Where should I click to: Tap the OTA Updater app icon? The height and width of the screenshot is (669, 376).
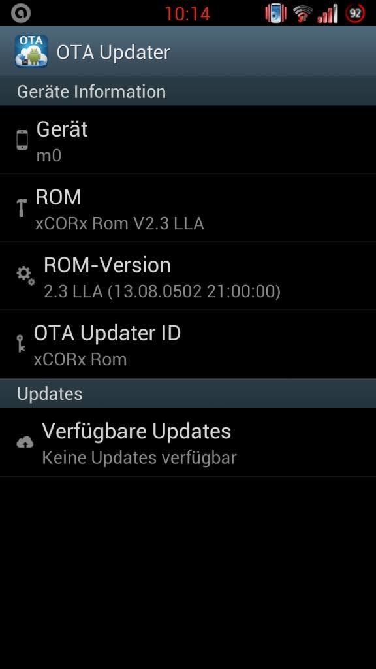tap(31, 51)
